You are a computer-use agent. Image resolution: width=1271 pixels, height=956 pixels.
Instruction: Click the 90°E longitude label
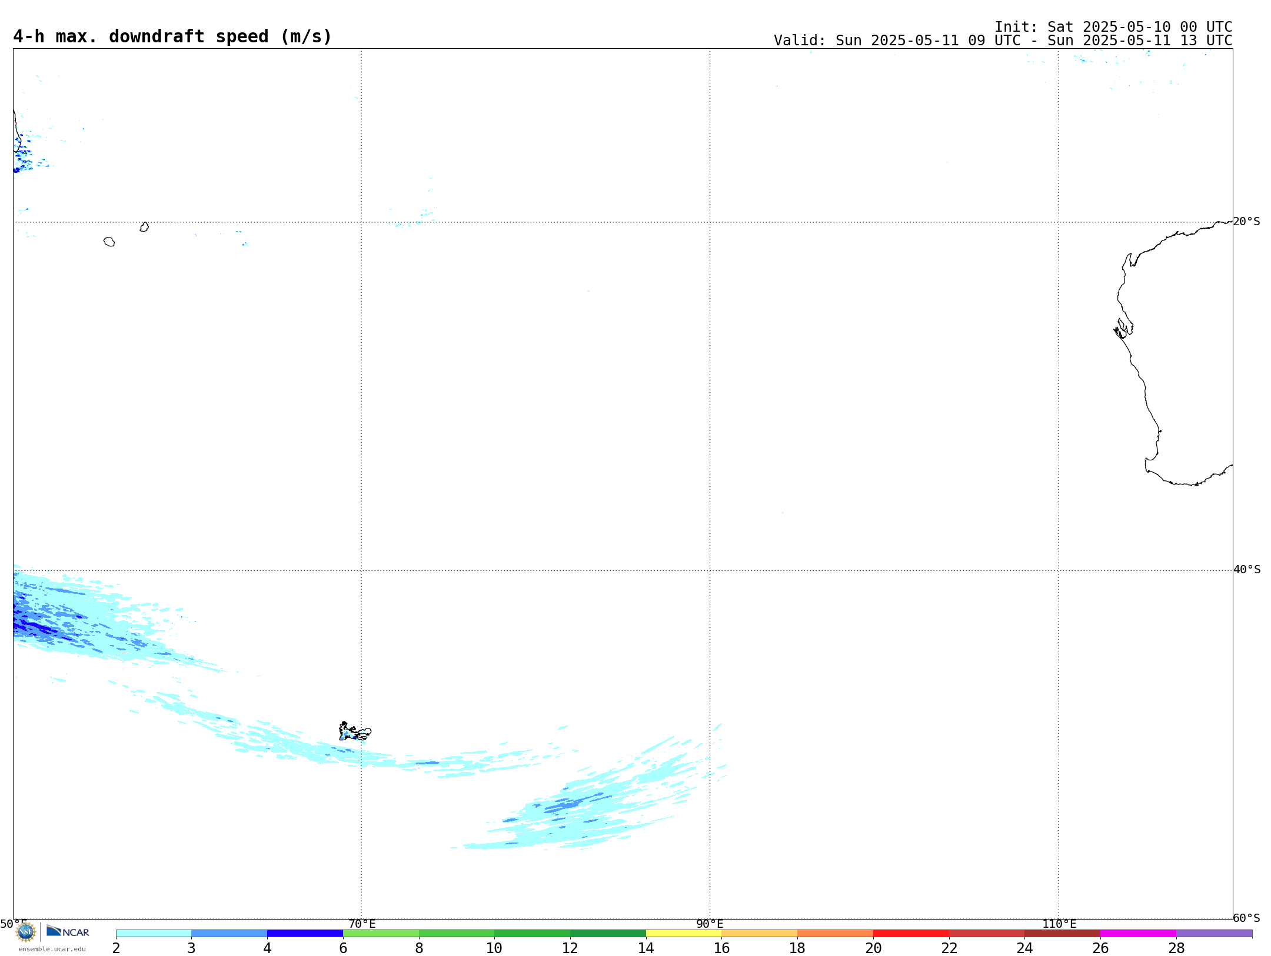pos(710,924)
